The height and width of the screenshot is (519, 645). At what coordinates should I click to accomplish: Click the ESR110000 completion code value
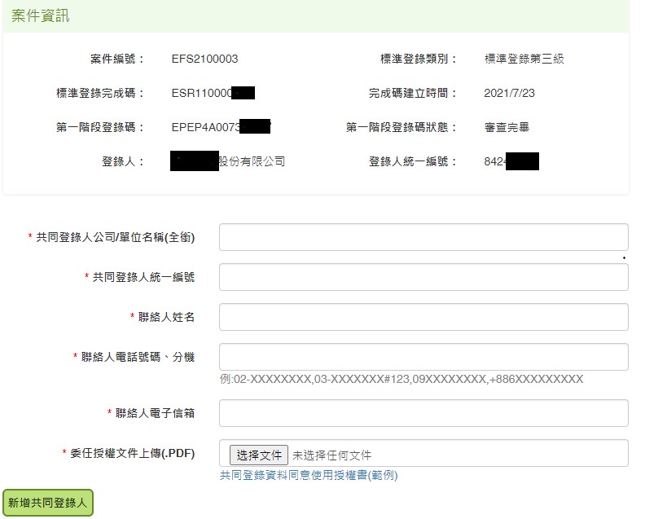point(202,93)
